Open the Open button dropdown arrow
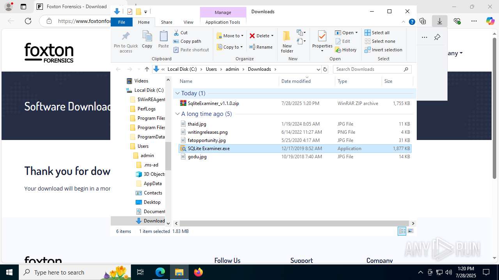This screenshot has height=280, width=499. pos(356,33)
